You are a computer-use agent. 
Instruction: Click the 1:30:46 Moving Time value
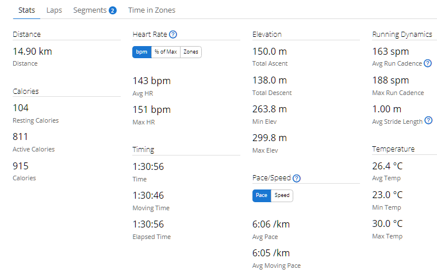click(148, 195)
